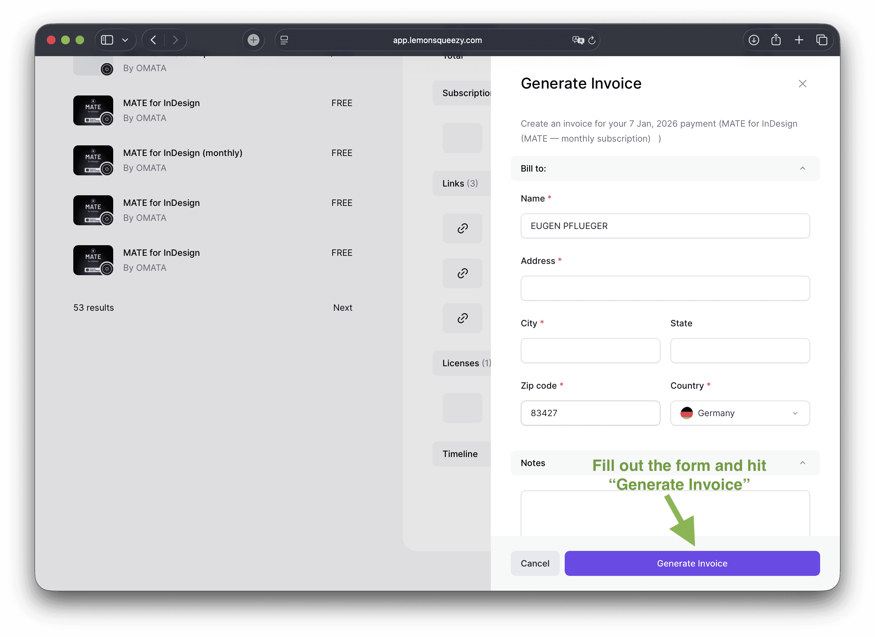Open the Country dropdown showing Germany
The height and width of the screenshot is (637, 875).
click(x=740, y=413)
